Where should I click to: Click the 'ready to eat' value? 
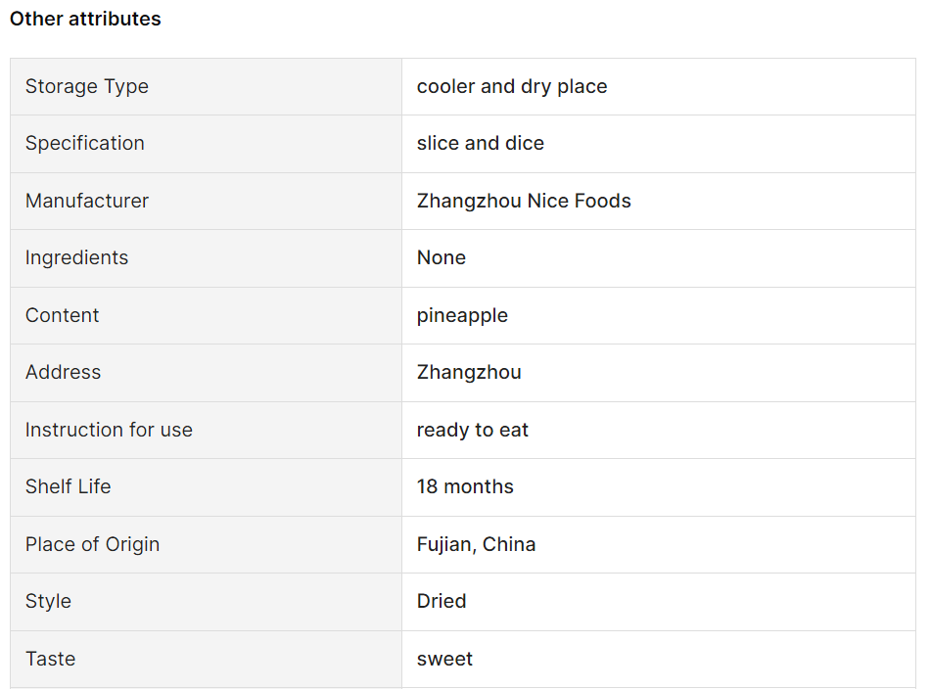click(472, 431)
